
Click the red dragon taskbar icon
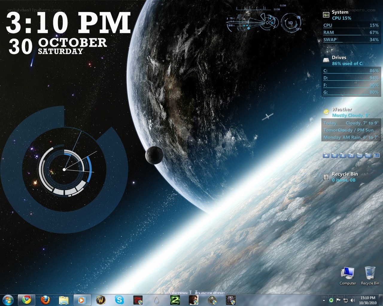click(138, 300)
